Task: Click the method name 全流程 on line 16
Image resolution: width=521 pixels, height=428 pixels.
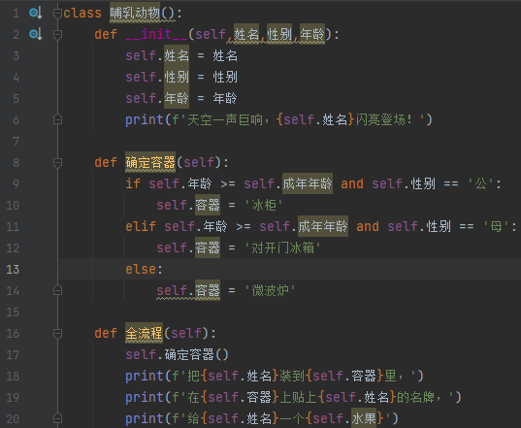Action: pos(144,333)
